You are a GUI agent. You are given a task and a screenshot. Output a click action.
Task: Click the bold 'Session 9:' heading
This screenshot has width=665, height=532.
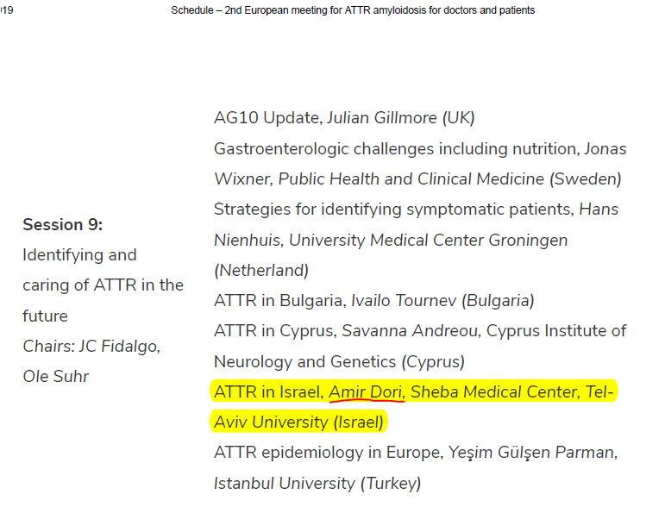click(x=62, y=225)
